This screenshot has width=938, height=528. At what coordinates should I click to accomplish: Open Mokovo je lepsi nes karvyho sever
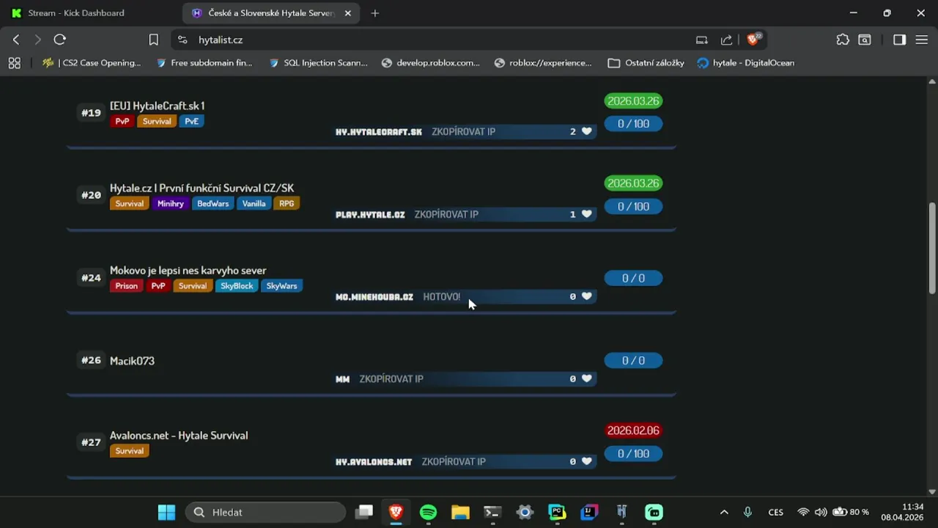pos(188,270)
